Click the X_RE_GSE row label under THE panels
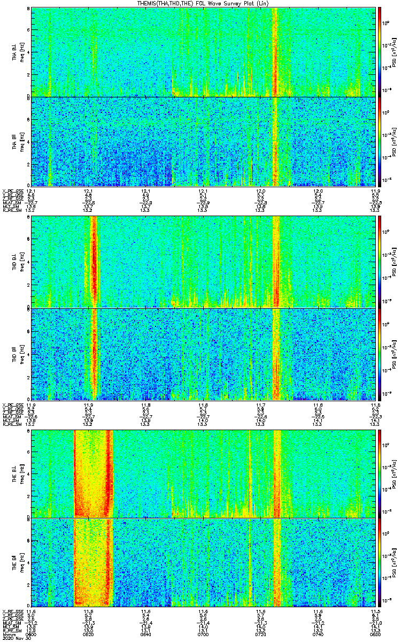The width and height of the screenshot is (401, 642). click(x=12, y=612)
